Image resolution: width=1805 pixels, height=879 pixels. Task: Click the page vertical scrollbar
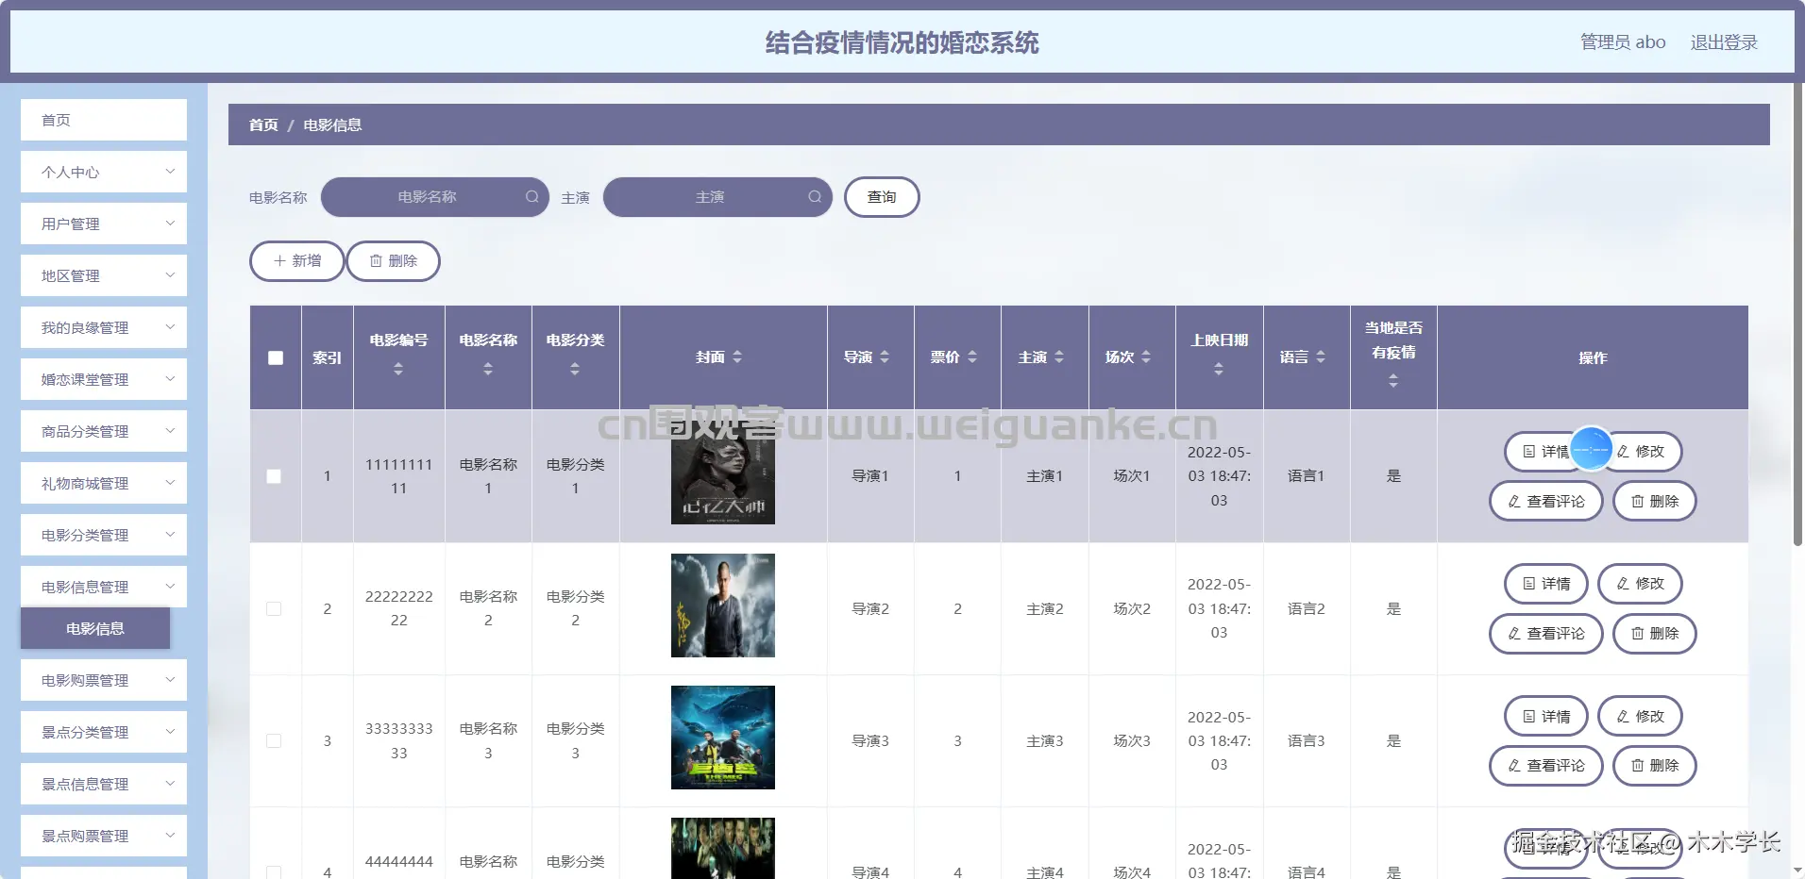(1798, 314)
